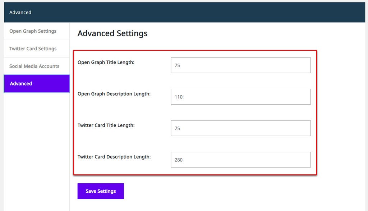Screen dimensions: 368x211
Task: Place cursor on 75 in Open Graph title field
Action: pos(177,65)
